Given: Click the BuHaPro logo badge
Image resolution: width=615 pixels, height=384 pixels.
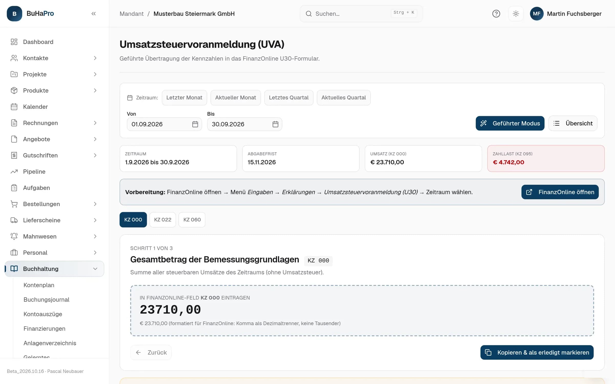Looking at the screenshot, I should [14, 14].
